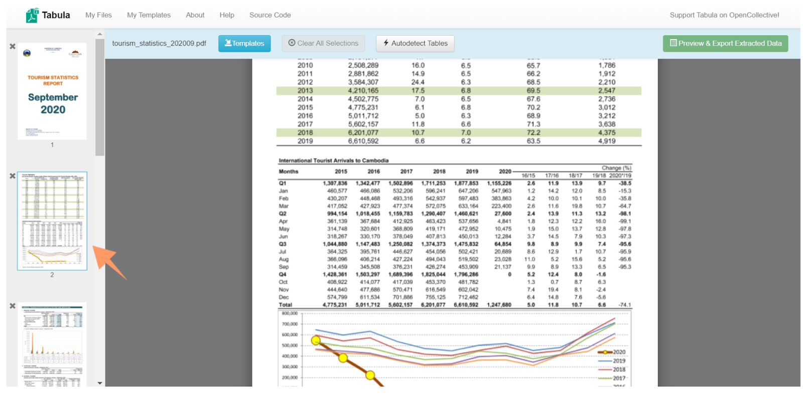Go to the About page
Image resolution: width=803 pixels, height=404 pixels.
tap(195, 15)
